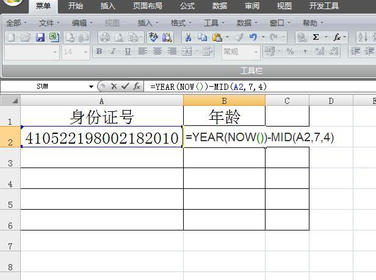Select column C header

point(287,101)
